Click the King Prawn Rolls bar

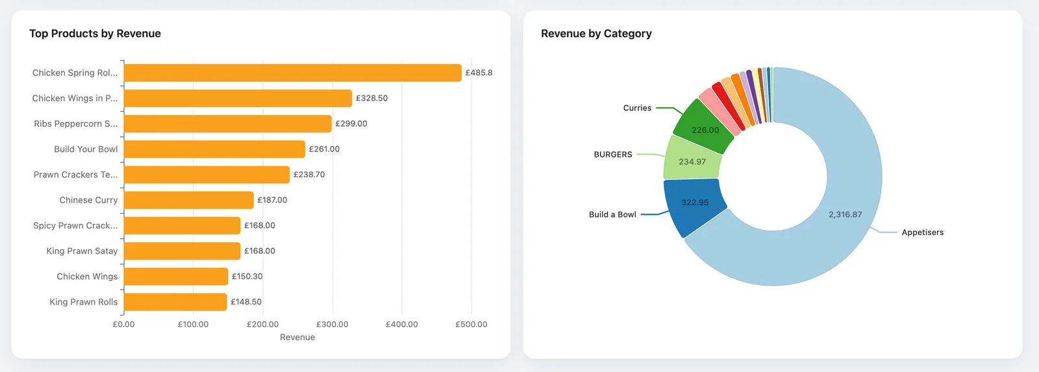[175, 302]
